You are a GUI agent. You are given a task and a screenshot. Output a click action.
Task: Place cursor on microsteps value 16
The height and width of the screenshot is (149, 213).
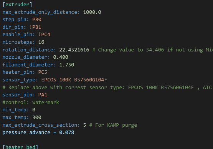point(41,42)
